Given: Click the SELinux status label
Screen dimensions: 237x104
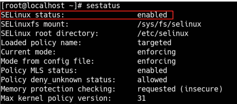Looking at the screenshot, I should point(32,15).
